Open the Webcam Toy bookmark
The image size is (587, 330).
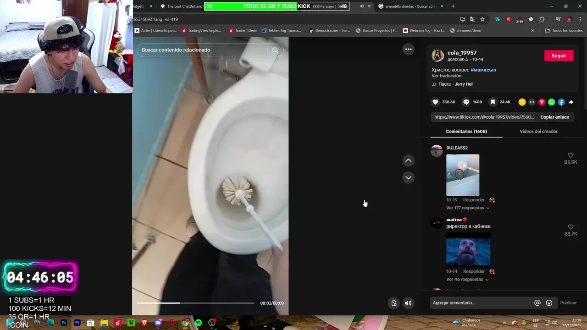pos(424,31)
